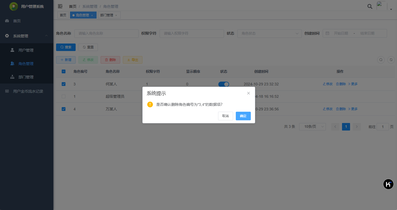Toggle the status switch for 何某人
The image size is (397, 210).
point(224,84)
